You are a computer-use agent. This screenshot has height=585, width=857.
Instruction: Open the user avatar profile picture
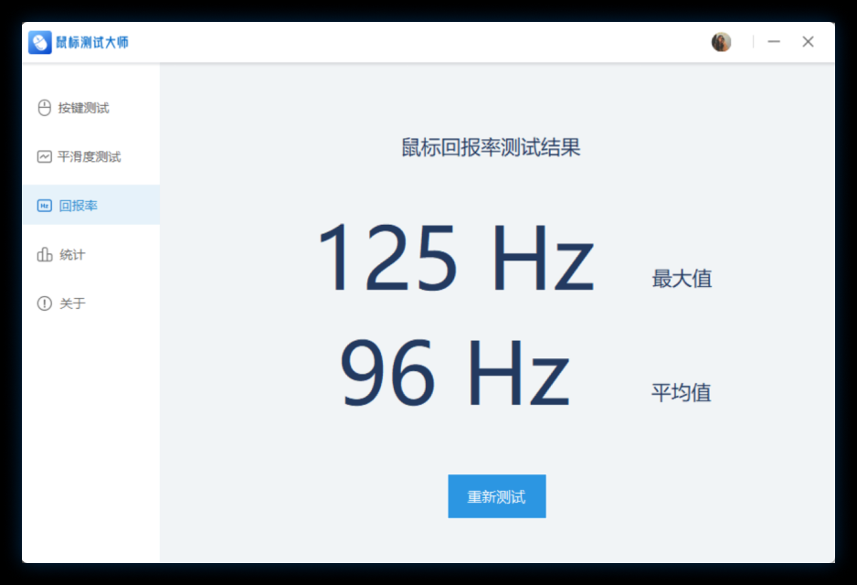point(721,42)
